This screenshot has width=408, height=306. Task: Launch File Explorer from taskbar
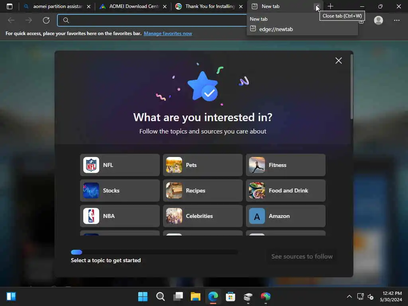tap(195, 296)
